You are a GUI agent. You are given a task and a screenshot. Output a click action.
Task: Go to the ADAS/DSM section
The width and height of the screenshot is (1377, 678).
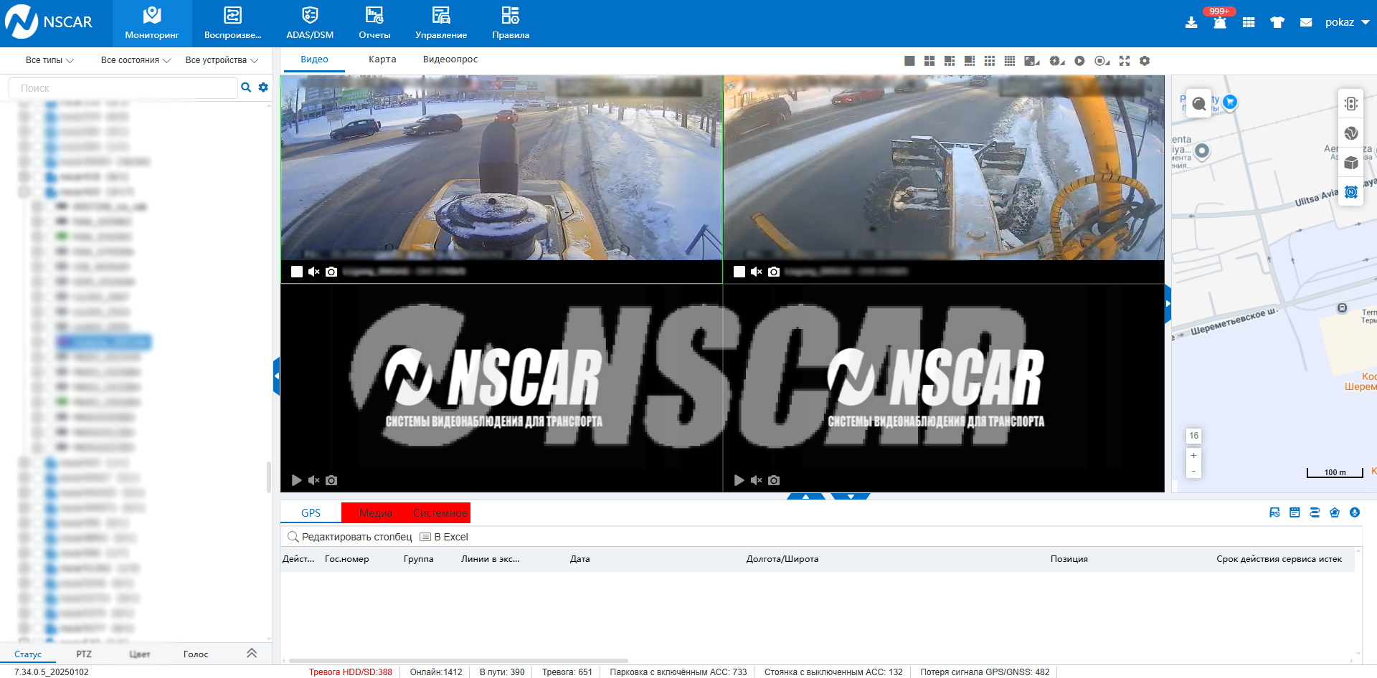pyautogui.click(x=310, y=24)
